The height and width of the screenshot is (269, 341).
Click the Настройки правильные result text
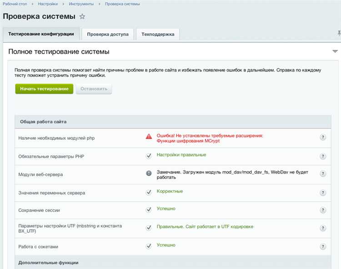pyautogui.click(x=181, y=155)
